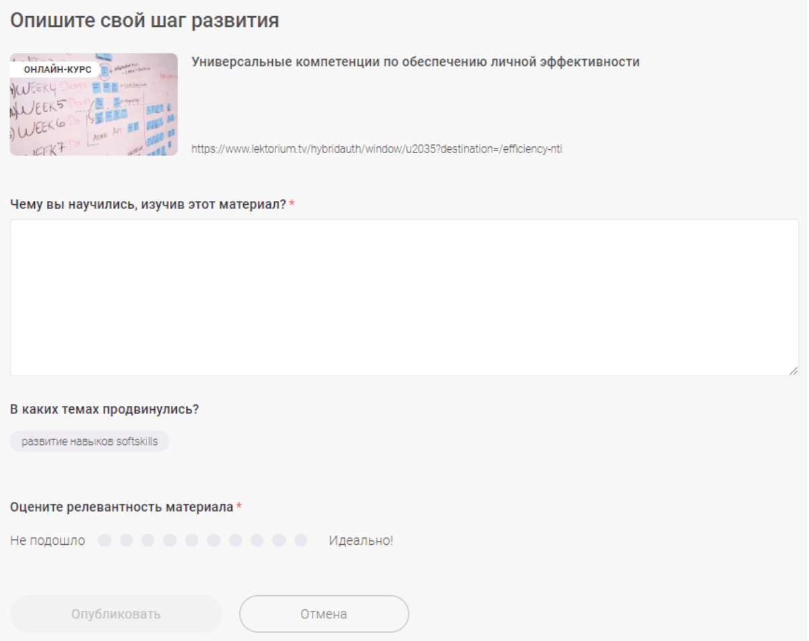
Task: Rate Идеально with the last dot
Action: tap(301, 540)
